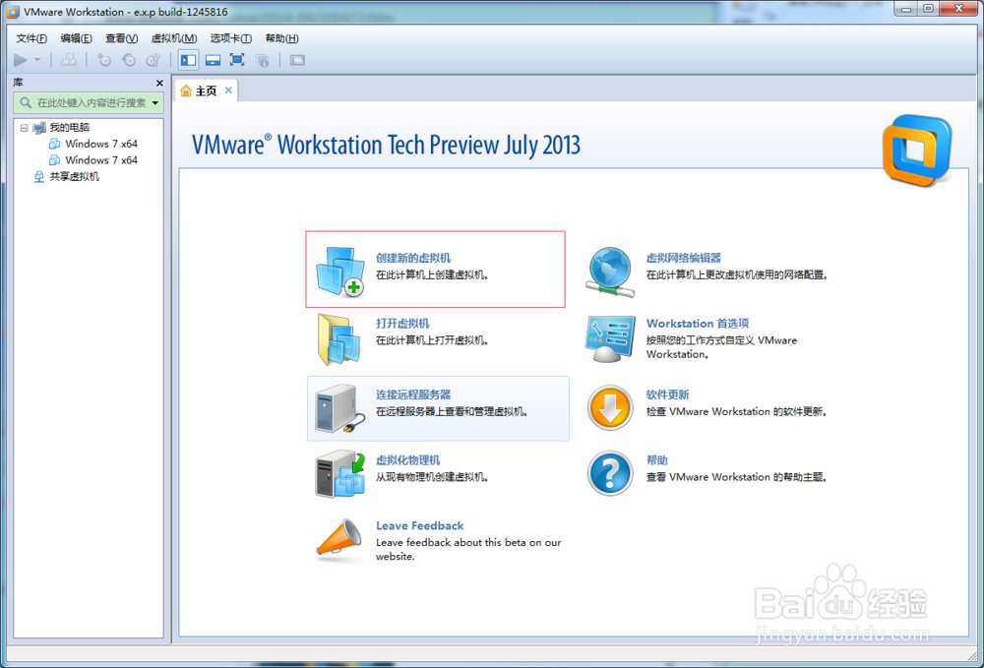Take a snapshot using the clock icon
Viewport: 984px width, 668px height.
coord(104,60)
